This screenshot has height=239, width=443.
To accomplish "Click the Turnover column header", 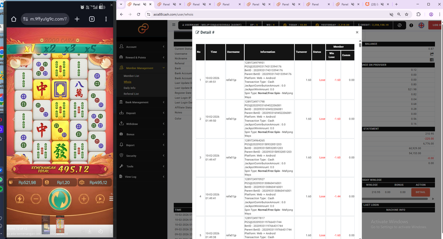I will coord(303,52).
